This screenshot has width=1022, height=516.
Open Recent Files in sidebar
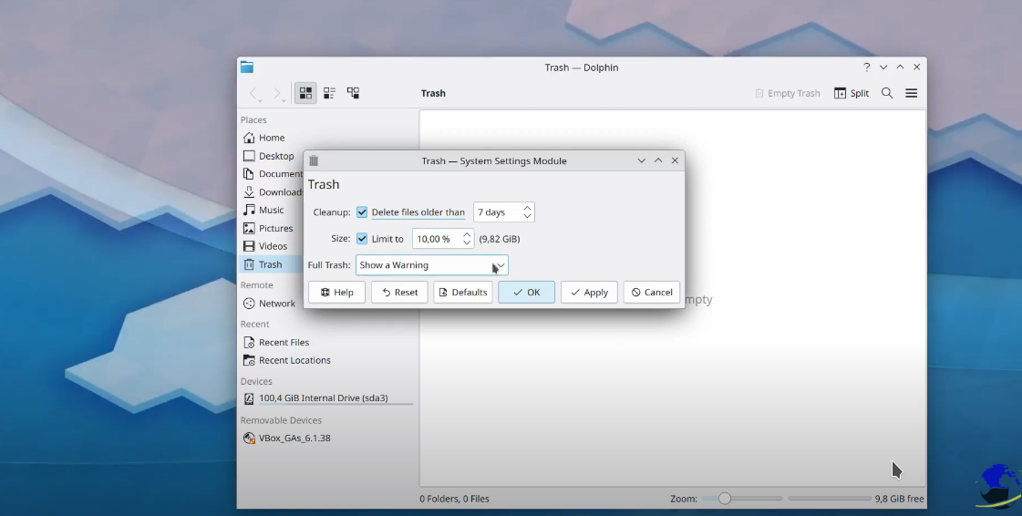click(284, 342)
